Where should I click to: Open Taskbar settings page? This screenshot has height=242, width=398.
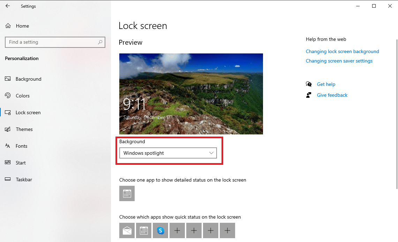coord(18,179)
